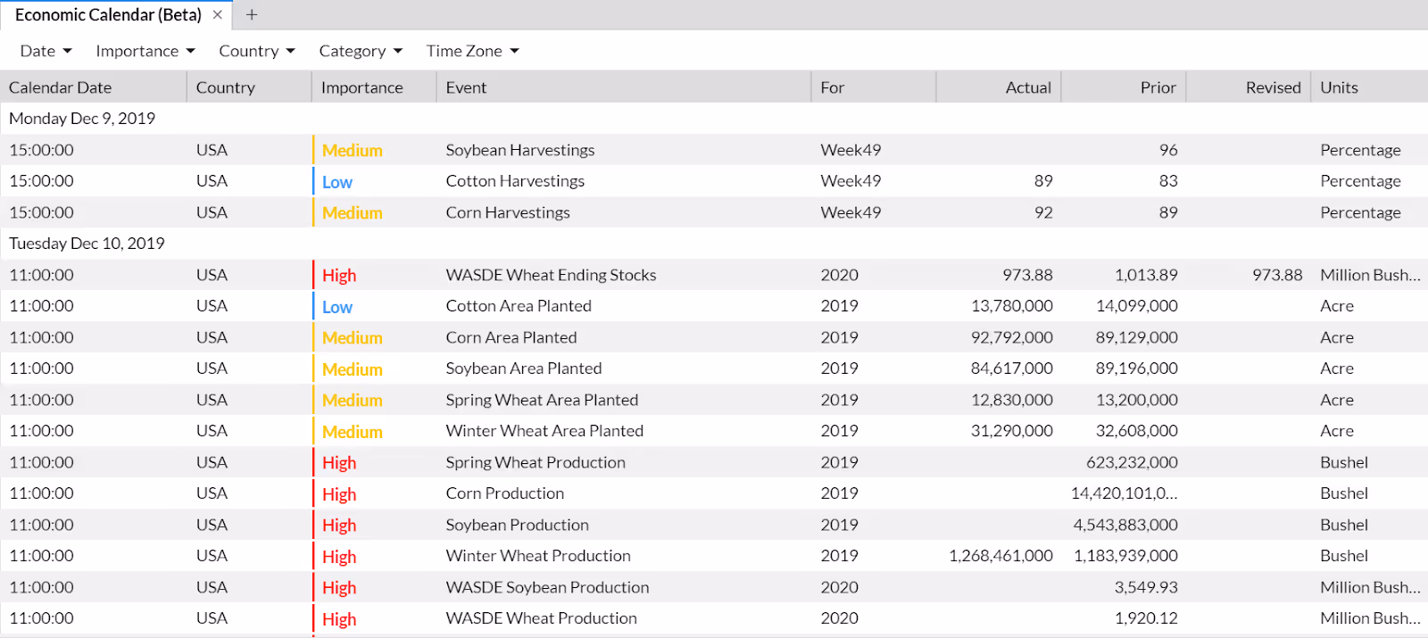1428x638 pixels.
Task: Click prior value 89,129,000
Action: [1137, 337]
